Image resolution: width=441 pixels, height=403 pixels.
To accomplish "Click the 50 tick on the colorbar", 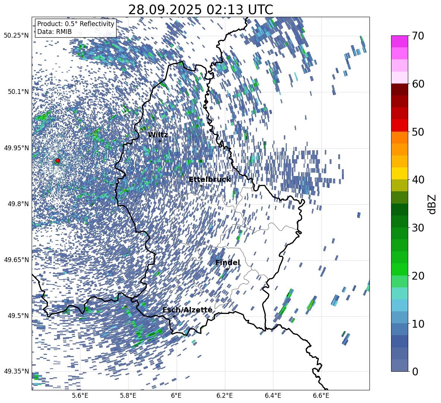I will [418, 132].
